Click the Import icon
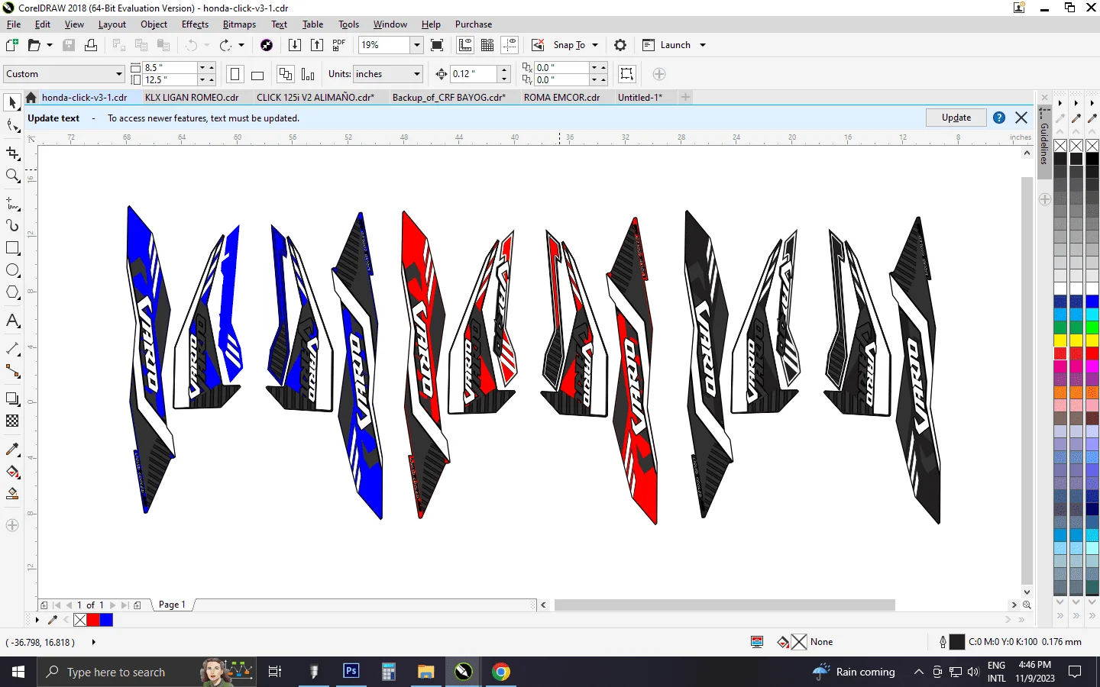The width and height of the screenshot is (1100, 687). [294, 45]
